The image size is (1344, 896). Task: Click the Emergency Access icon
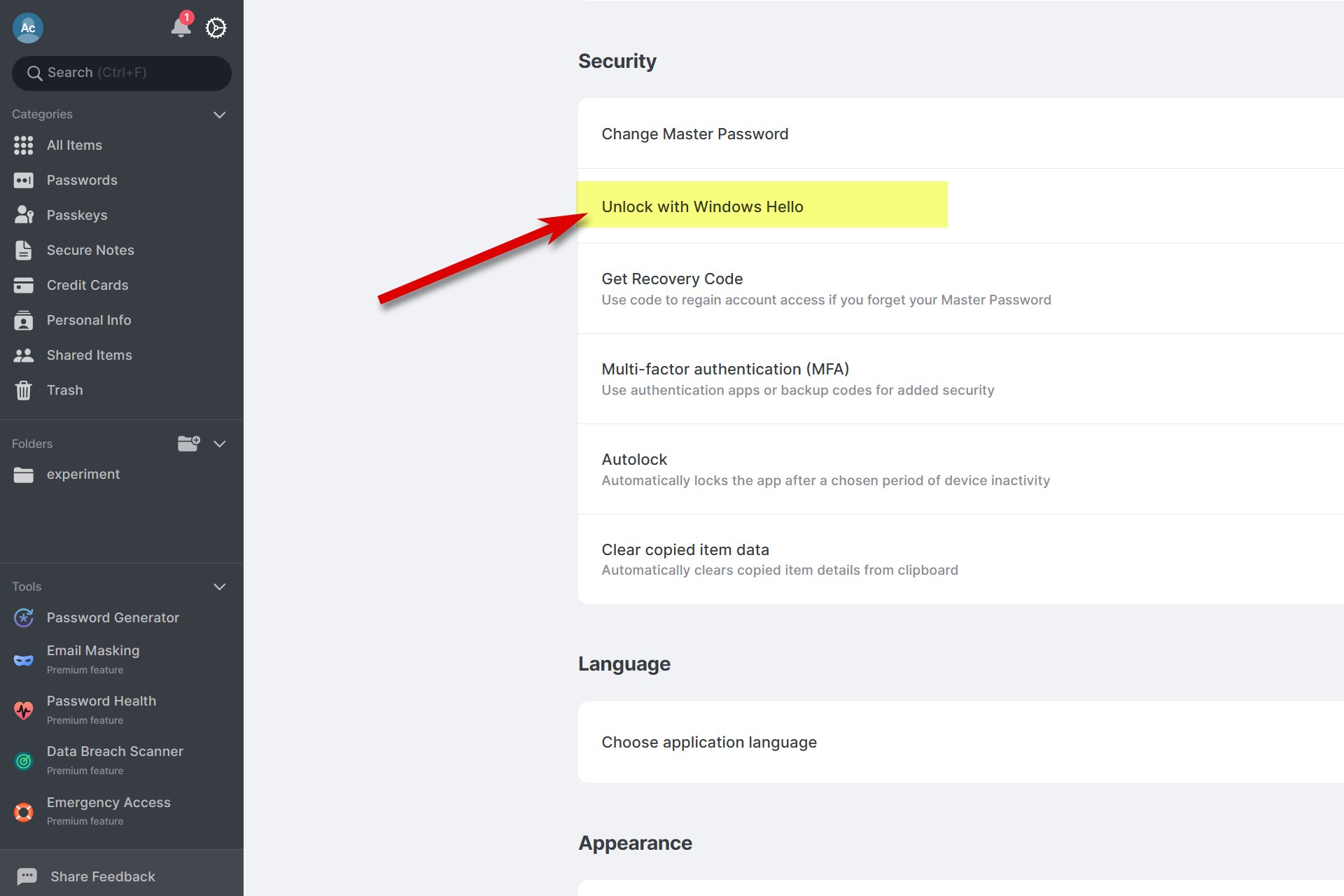(x=24, y=811)
